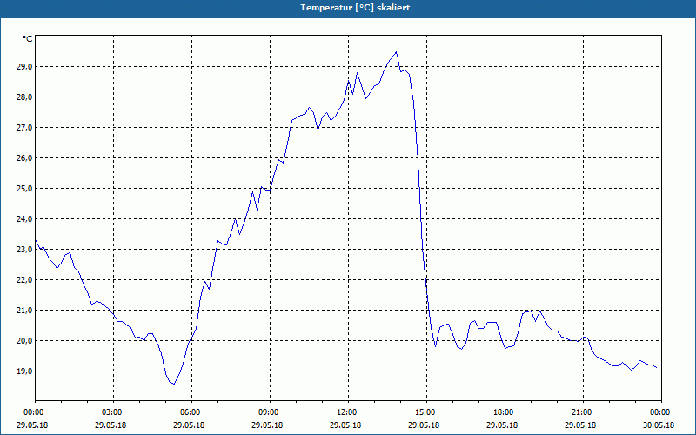The width and height of the screenshot is (696, 435).
Task: Click the 'Temperatur [°C] skaliert' title
Action: click(355, 8)
